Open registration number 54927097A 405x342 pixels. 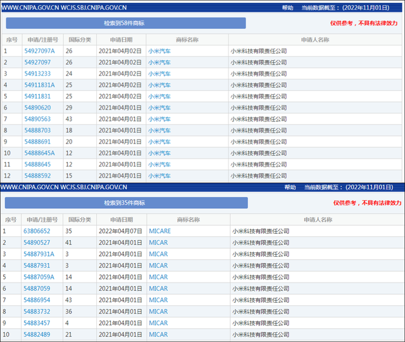(x=39, y=51)
